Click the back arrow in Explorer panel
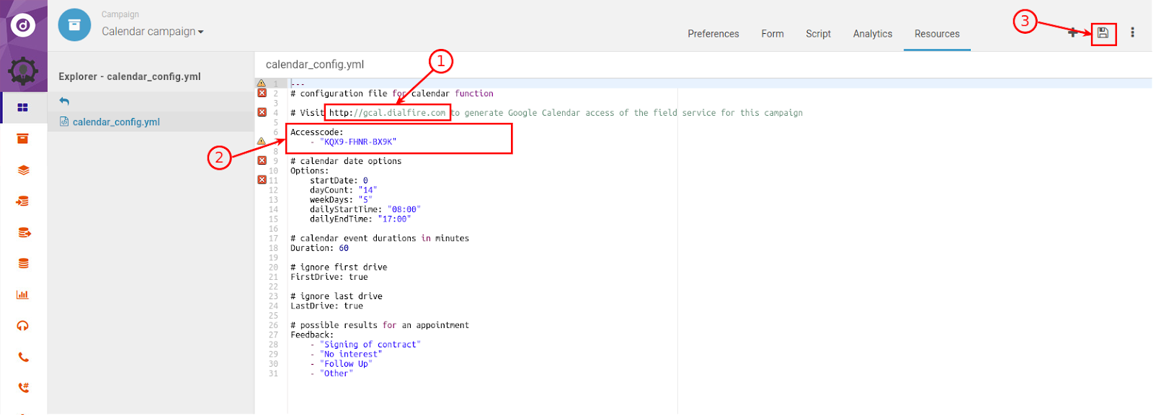1153x415 pixels. 64,101
